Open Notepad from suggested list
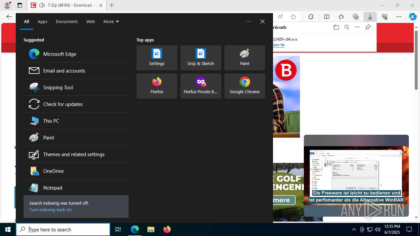 pos(76,188)
